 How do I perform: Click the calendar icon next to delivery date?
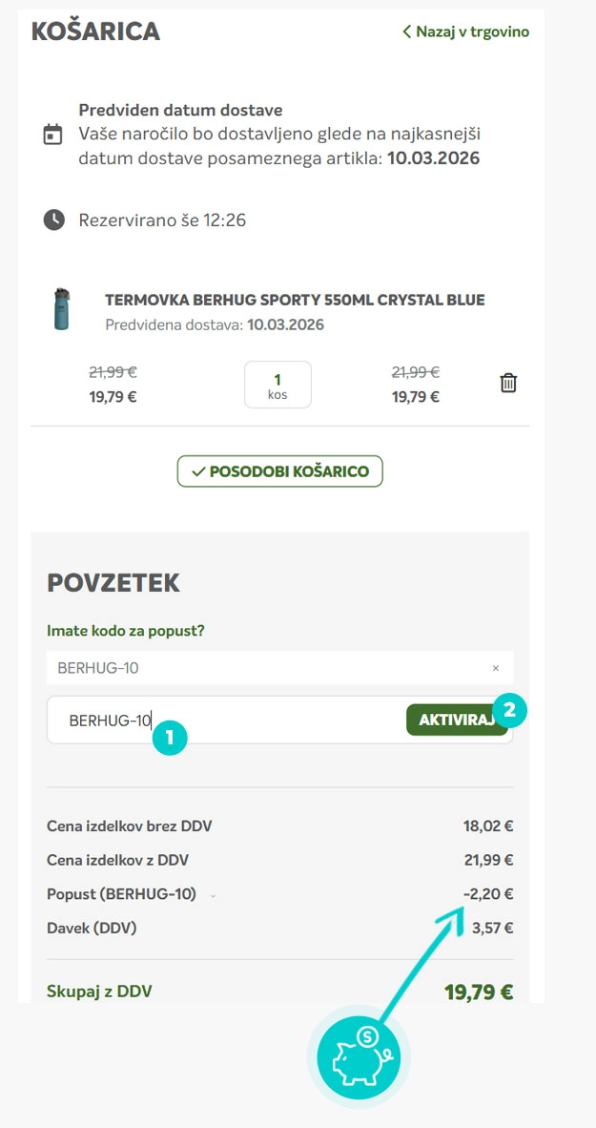(x=52, y=135)
